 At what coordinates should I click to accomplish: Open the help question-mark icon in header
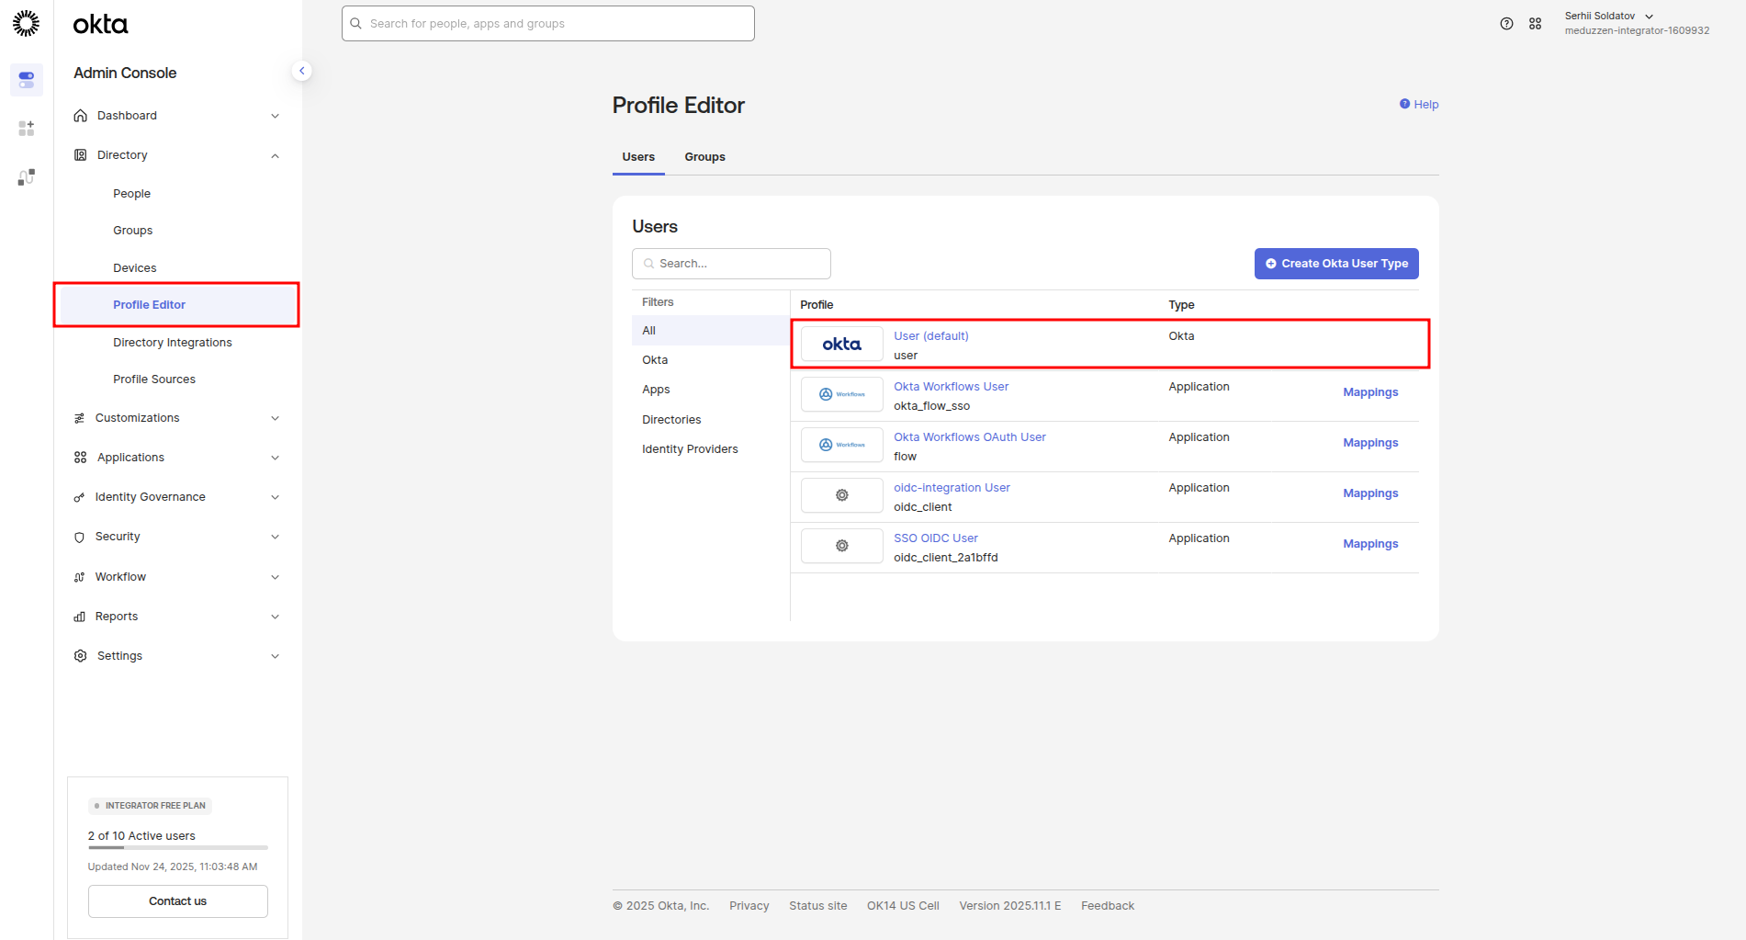point(1506,24)
